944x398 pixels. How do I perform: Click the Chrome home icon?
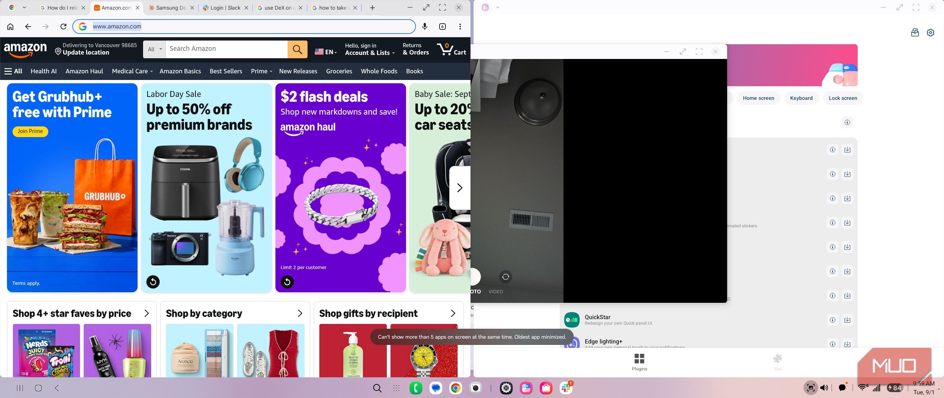pyautogui.click(x=10, y=27)
